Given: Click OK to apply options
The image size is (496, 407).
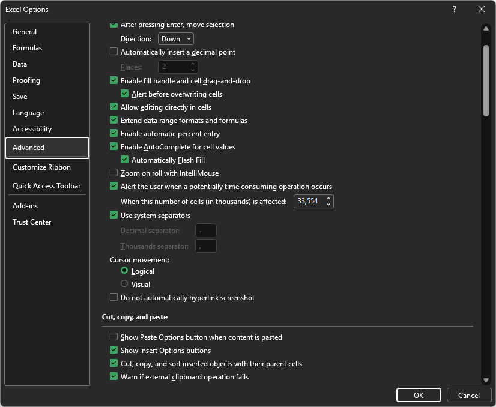Looking at the screenshot, I should coord(419,396).
